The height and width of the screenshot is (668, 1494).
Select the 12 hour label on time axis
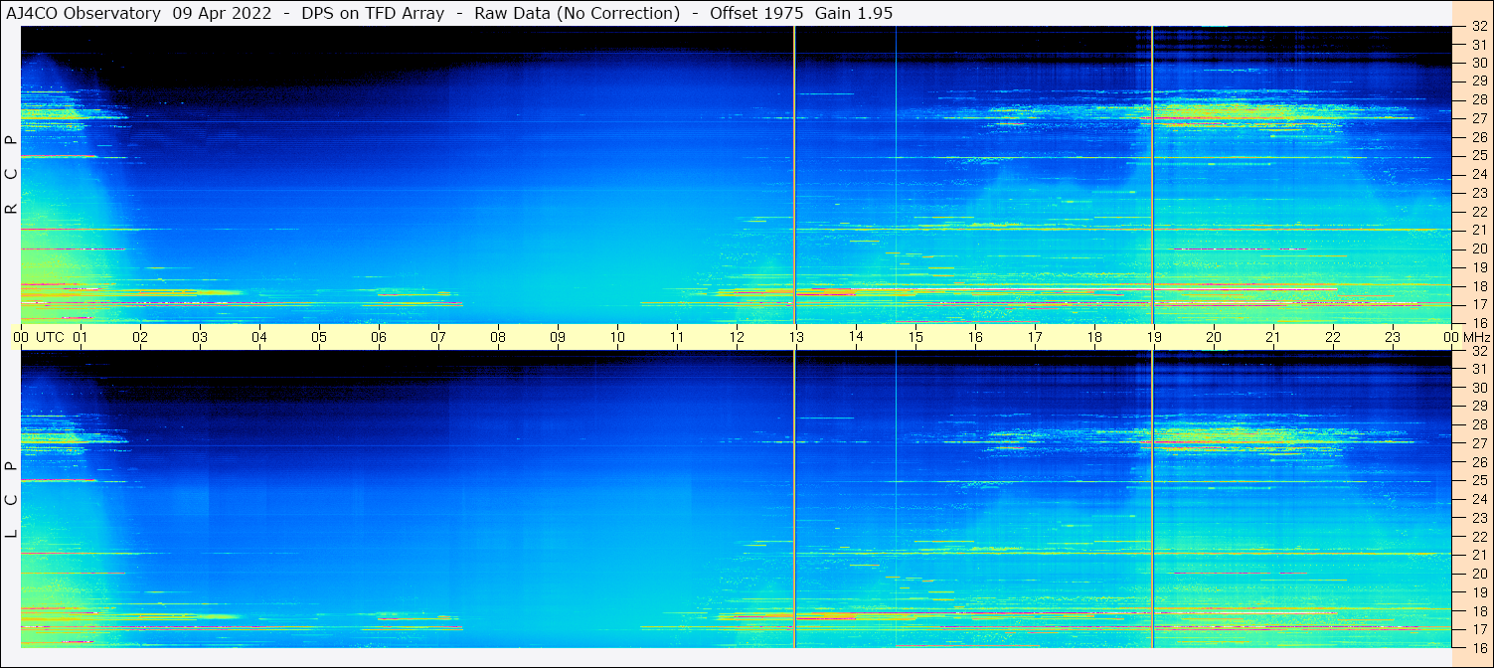[x=737, y=337]
